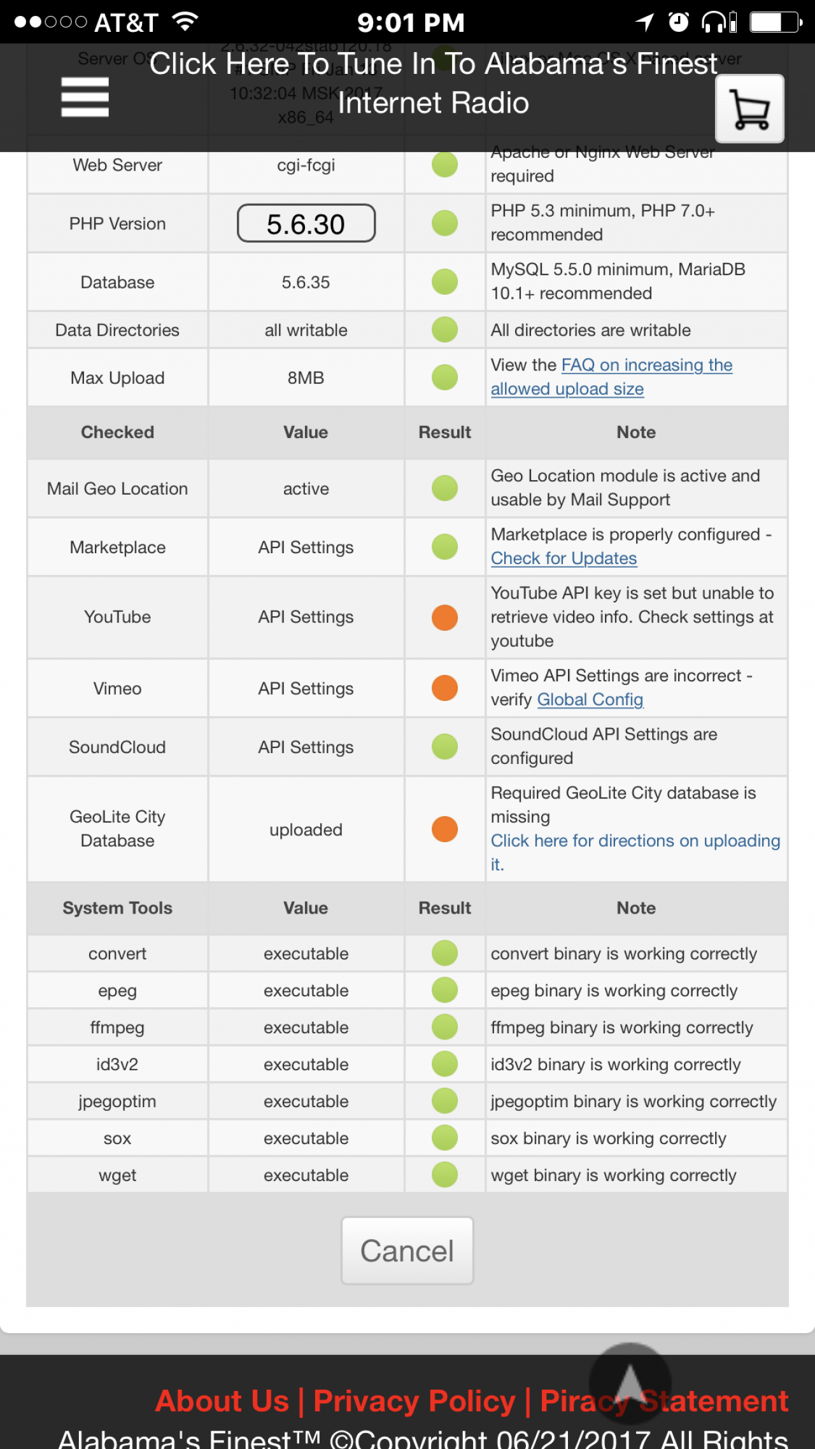Viewport: 815px width, 1449px height.
Task: Click the Piracy Statement footer link
Action: 664,1401
